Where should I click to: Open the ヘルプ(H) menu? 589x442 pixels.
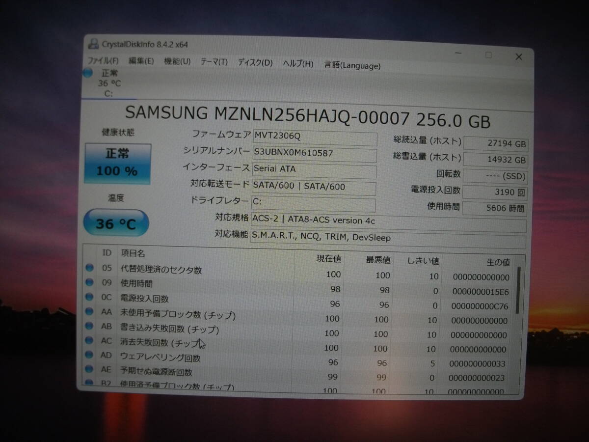tap(298, 63)
